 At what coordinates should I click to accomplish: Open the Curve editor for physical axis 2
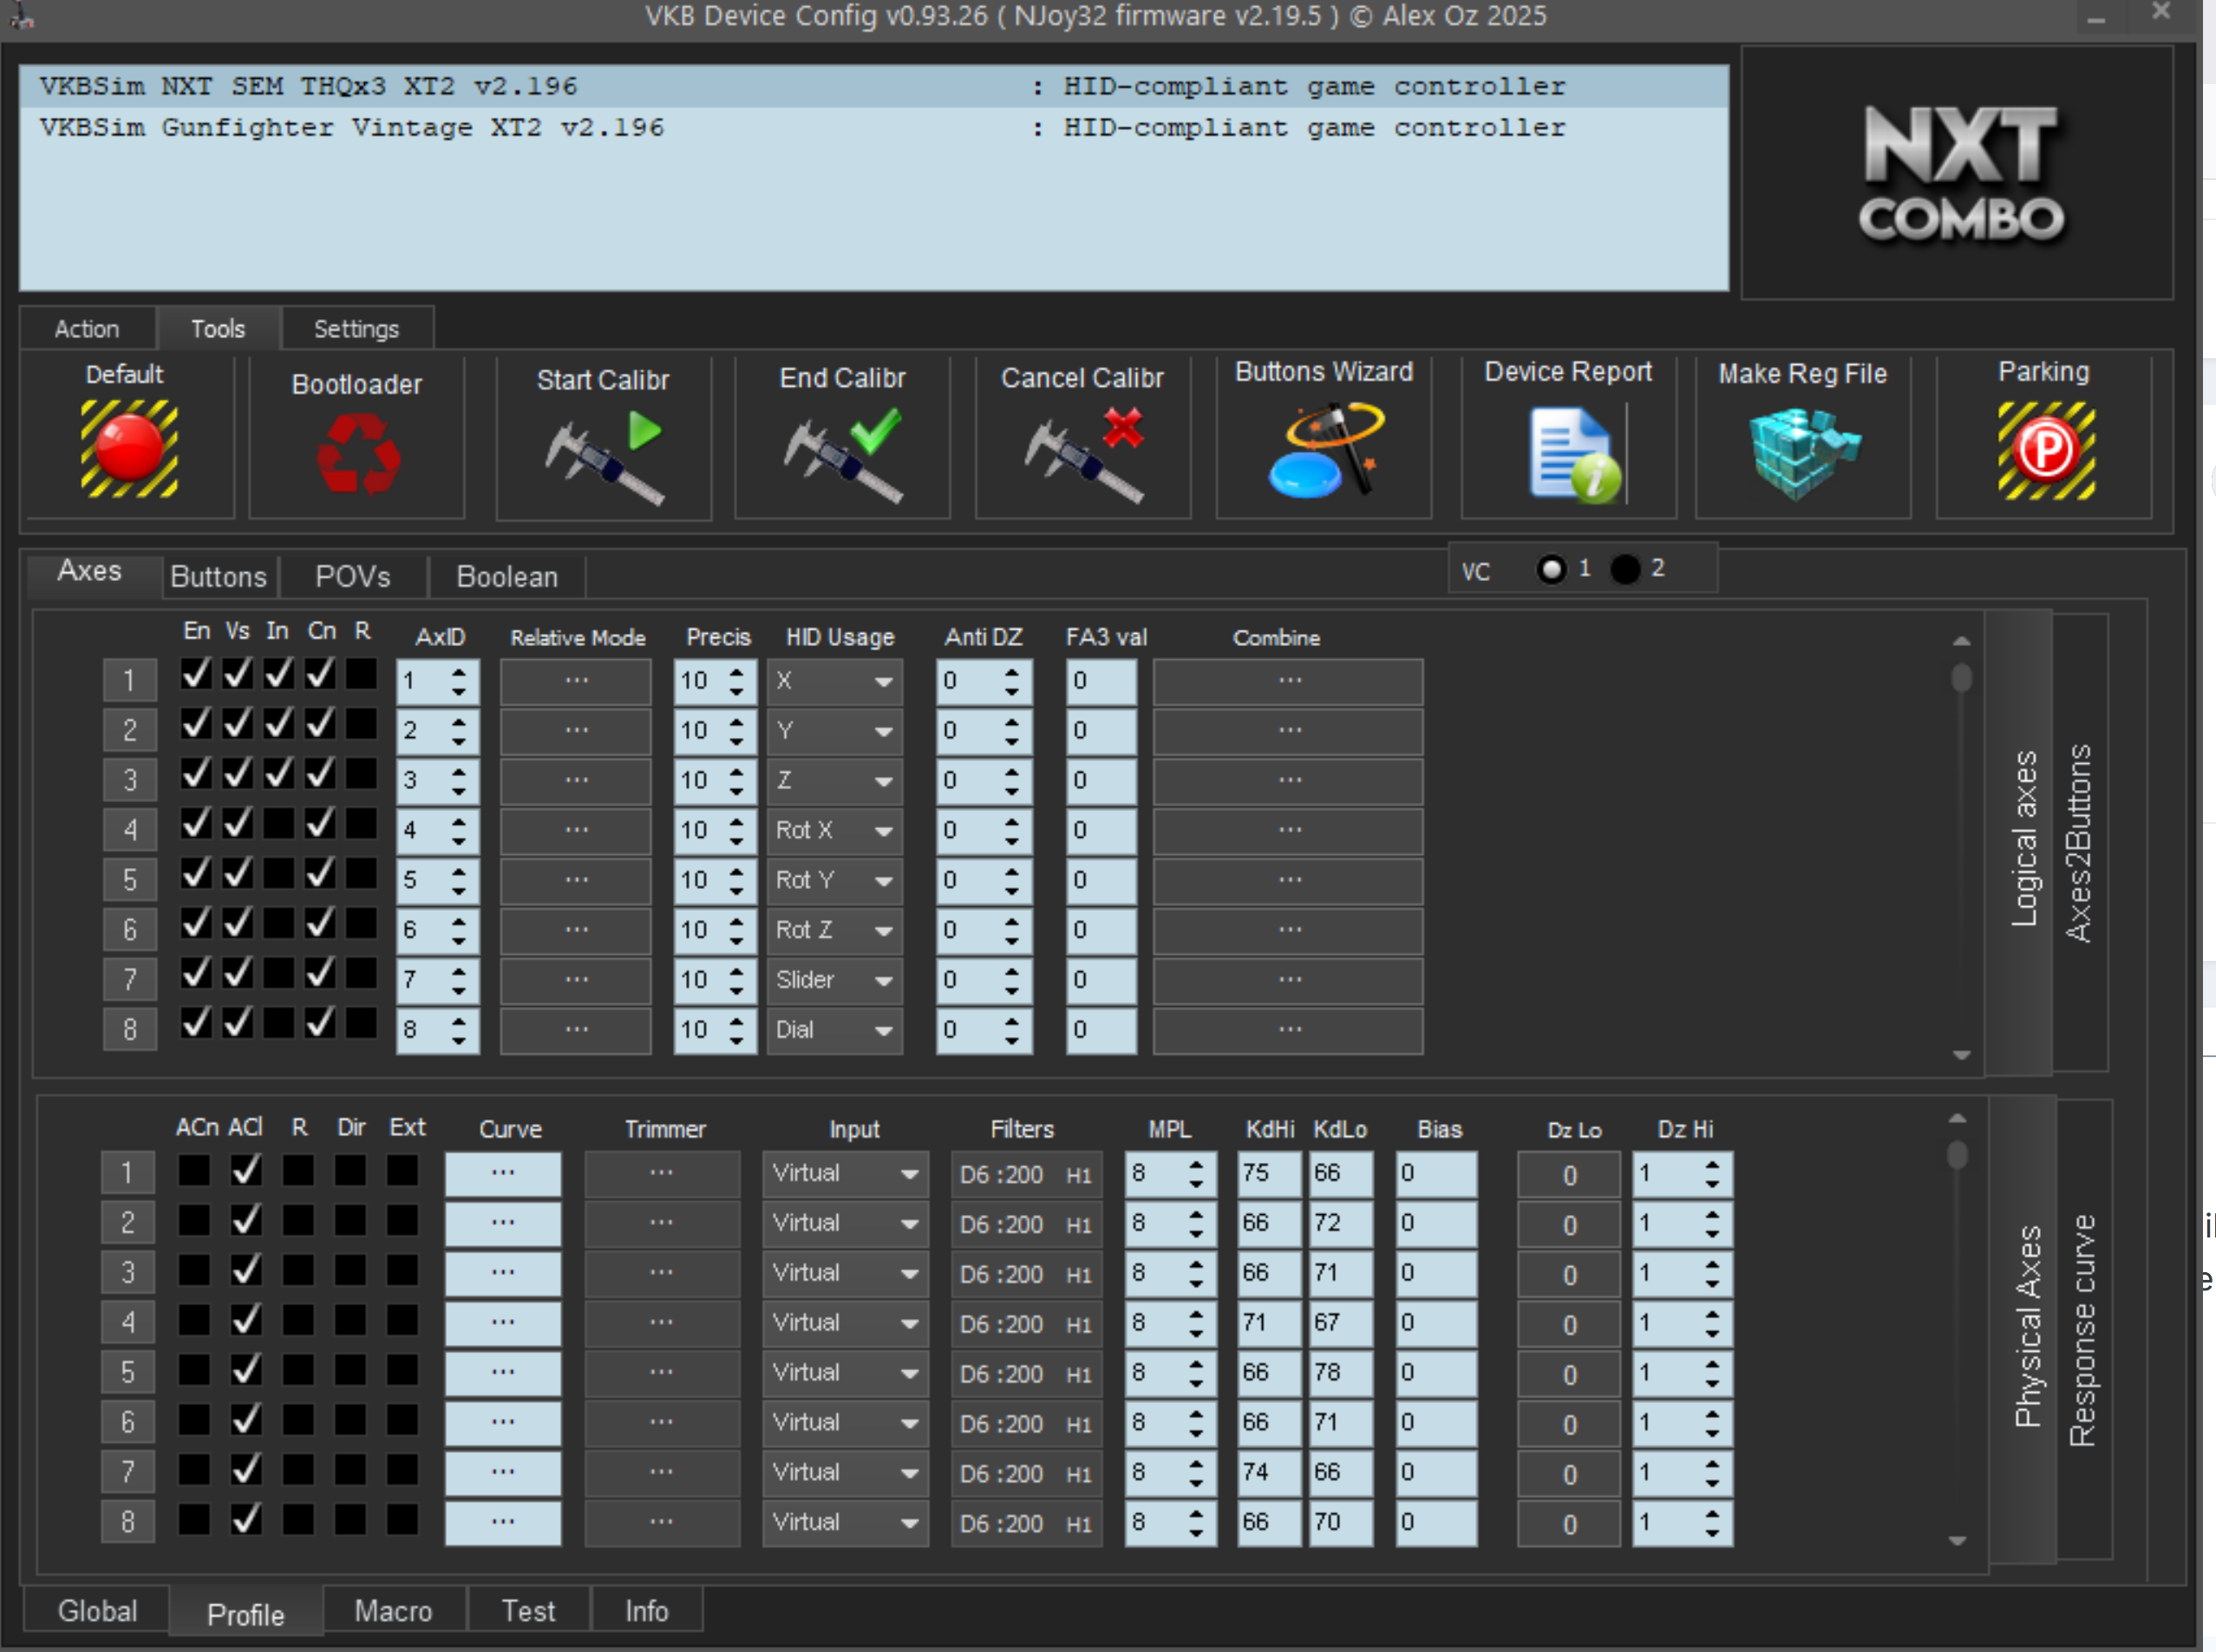tap(503, 1224)
